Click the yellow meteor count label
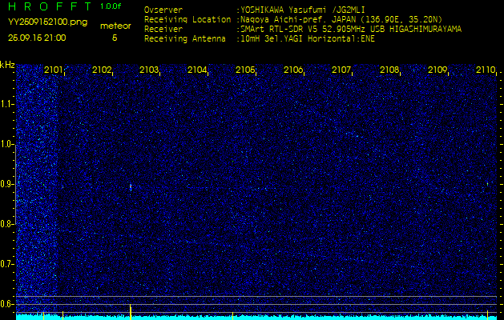 click(115, 26)
